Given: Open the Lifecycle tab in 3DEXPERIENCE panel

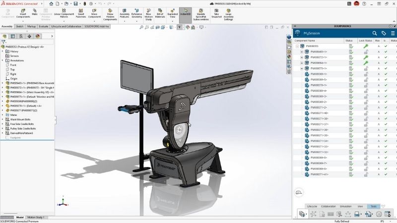Looking at the screenshot, I should coord(312,206).
